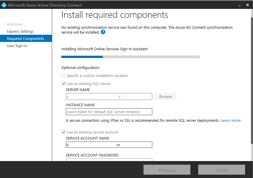
Task: Click the Browse button for server name
Action: 166,97
